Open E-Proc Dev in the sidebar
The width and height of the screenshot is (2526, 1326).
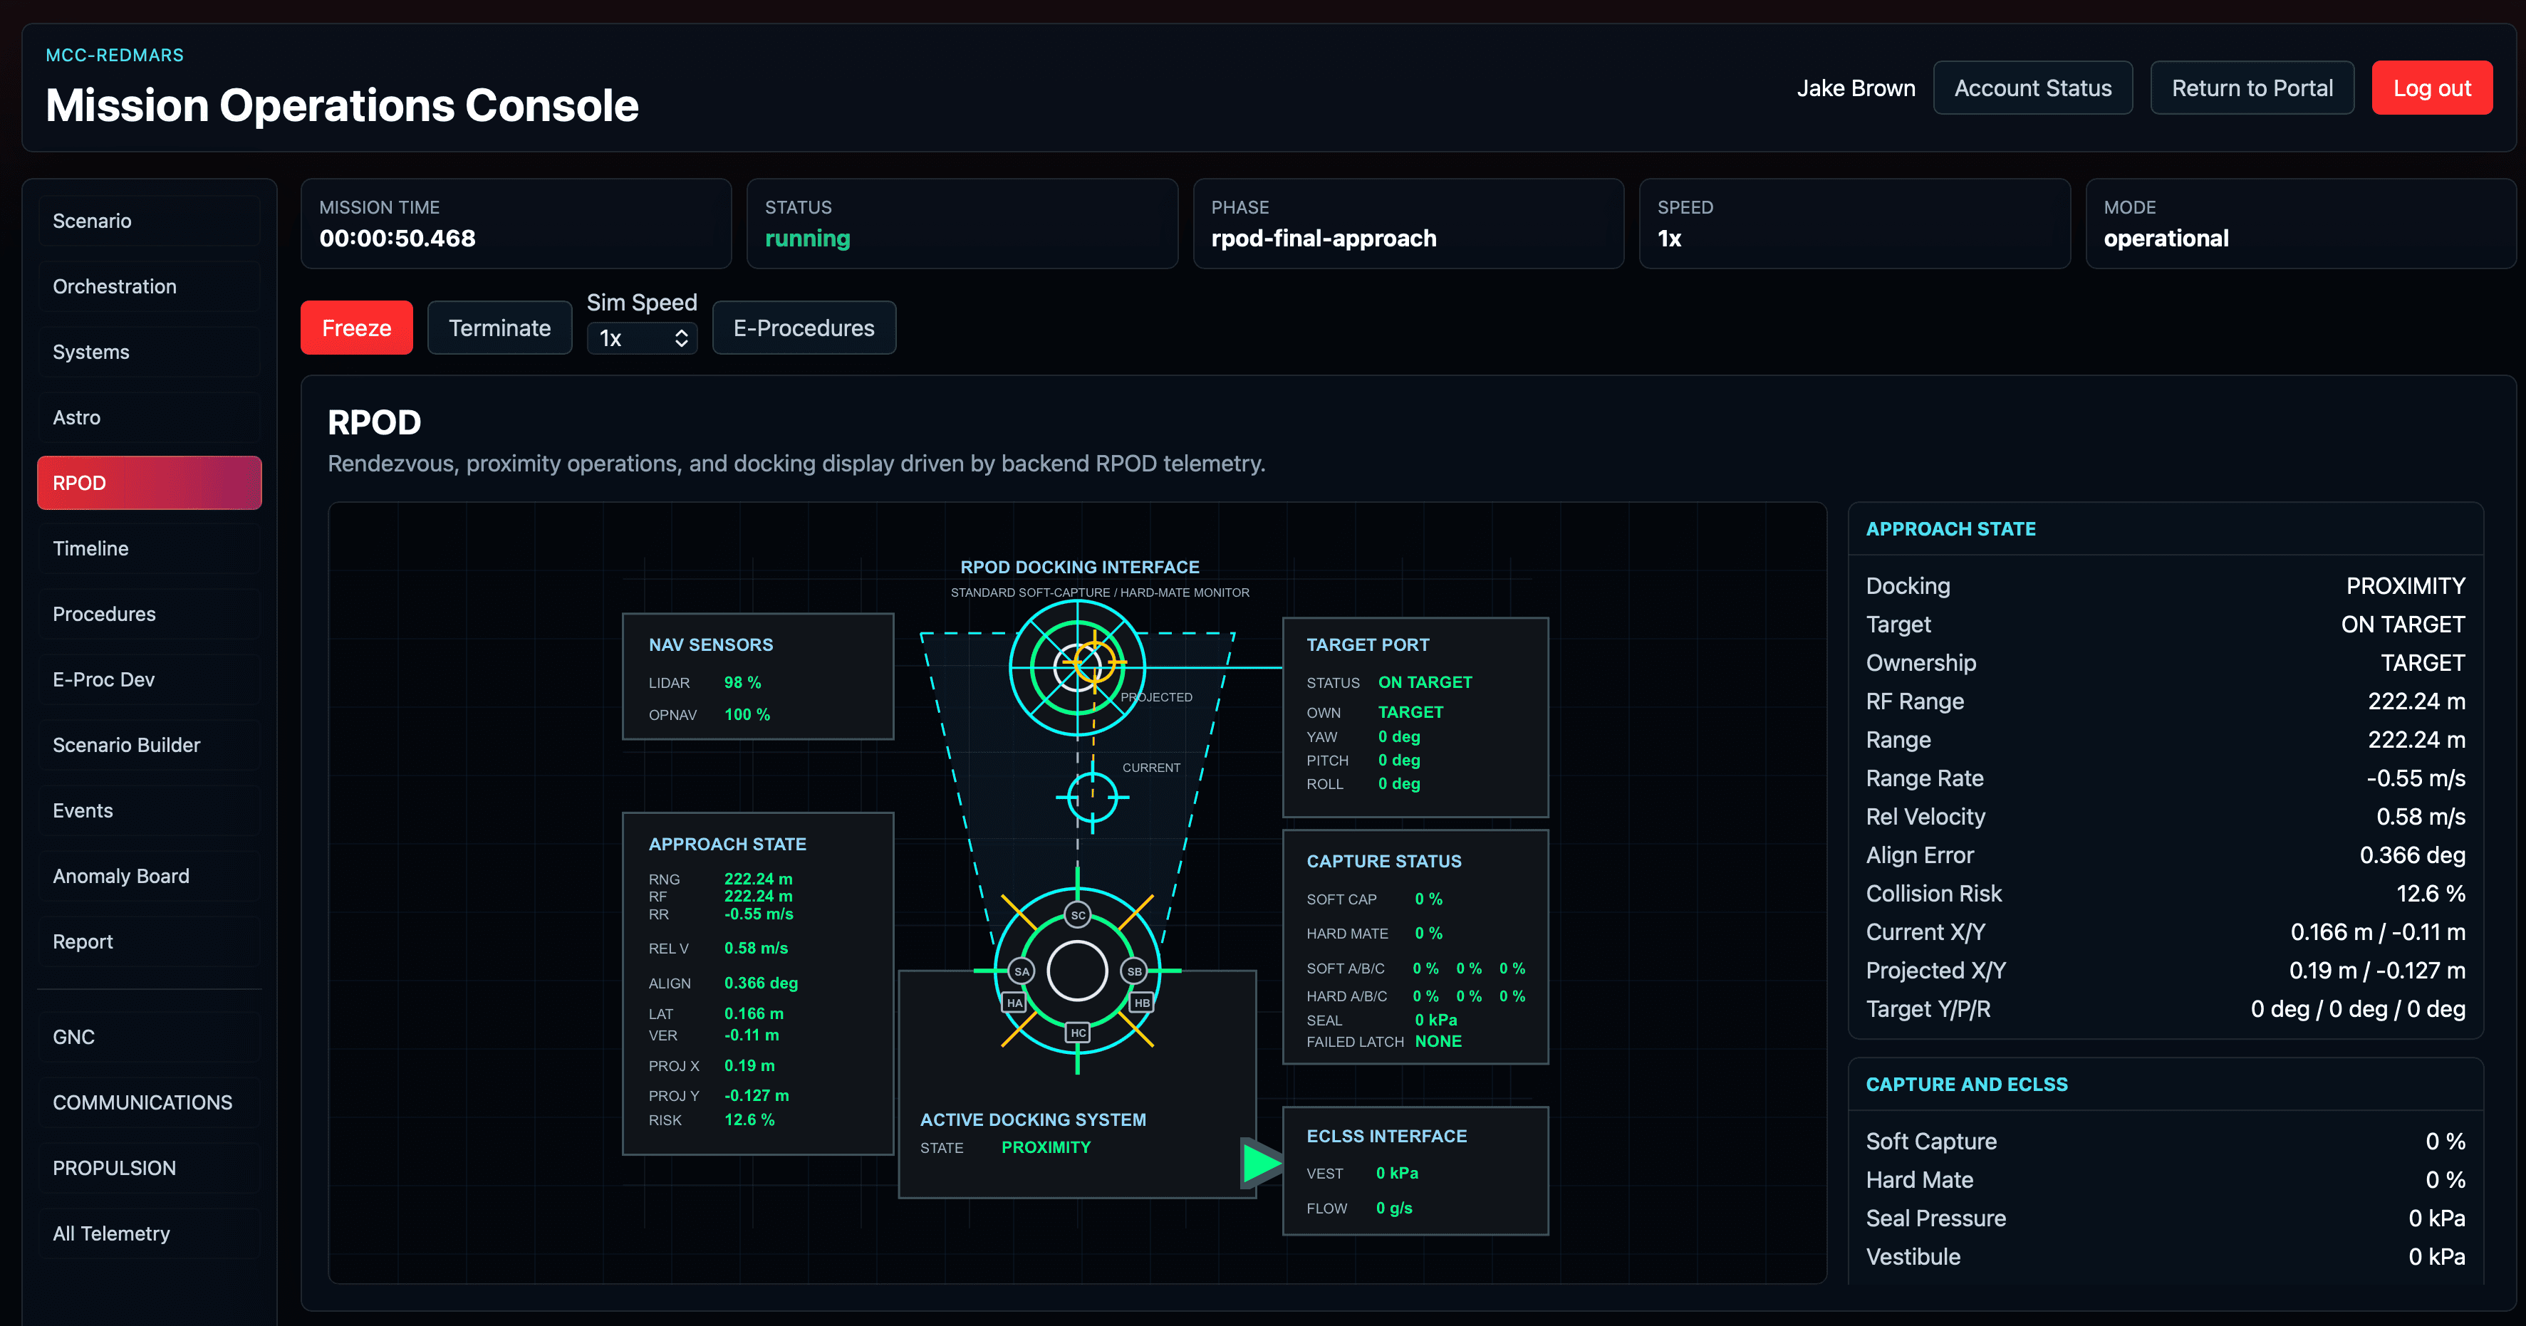pos(149,679)
